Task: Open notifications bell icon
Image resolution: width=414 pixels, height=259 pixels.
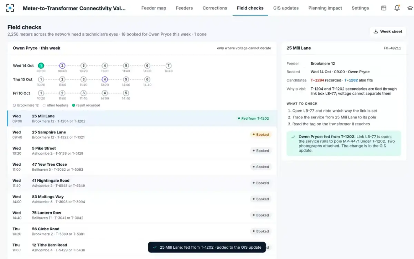Action: (x=397, y=8)
